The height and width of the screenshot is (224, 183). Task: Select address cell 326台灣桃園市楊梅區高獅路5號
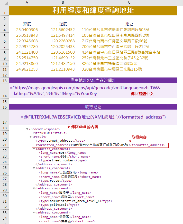pyautogui.click(x=129, y=64)
